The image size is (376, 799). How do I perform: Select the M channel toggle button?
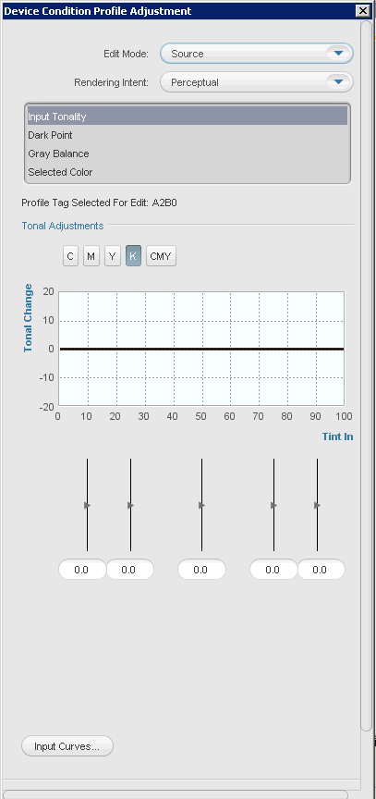(91, 256)
